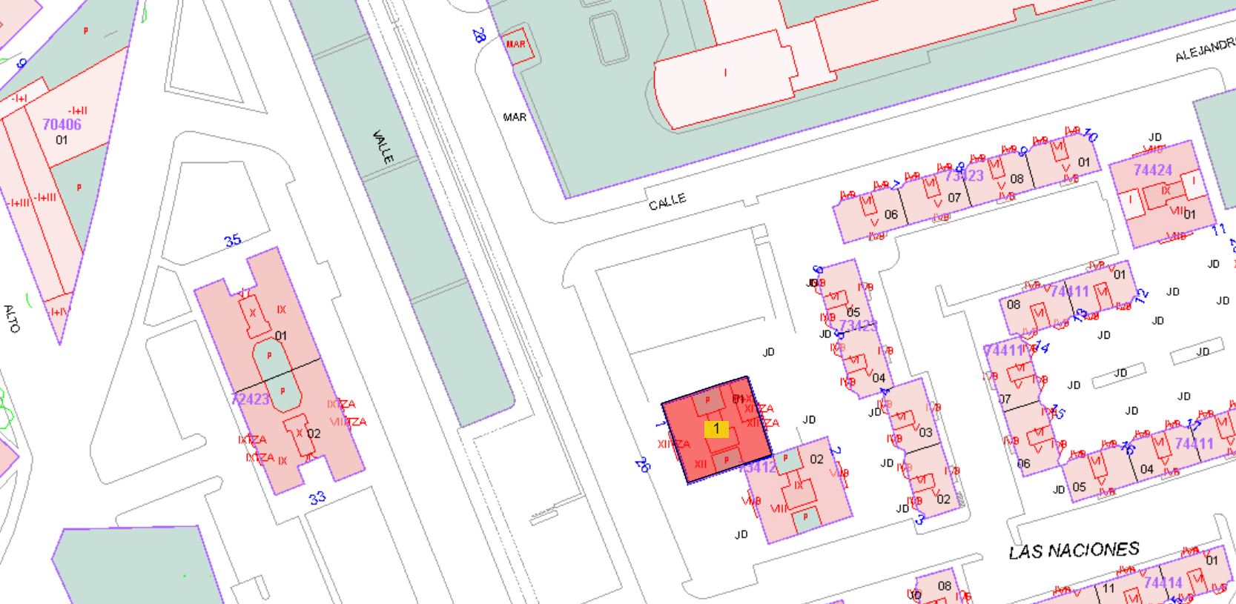The width and height of the screenshot is (1236, 604).
Task: Click the yellow marker labeled 1
Action: pyautogui.click(x=716, y=429)
